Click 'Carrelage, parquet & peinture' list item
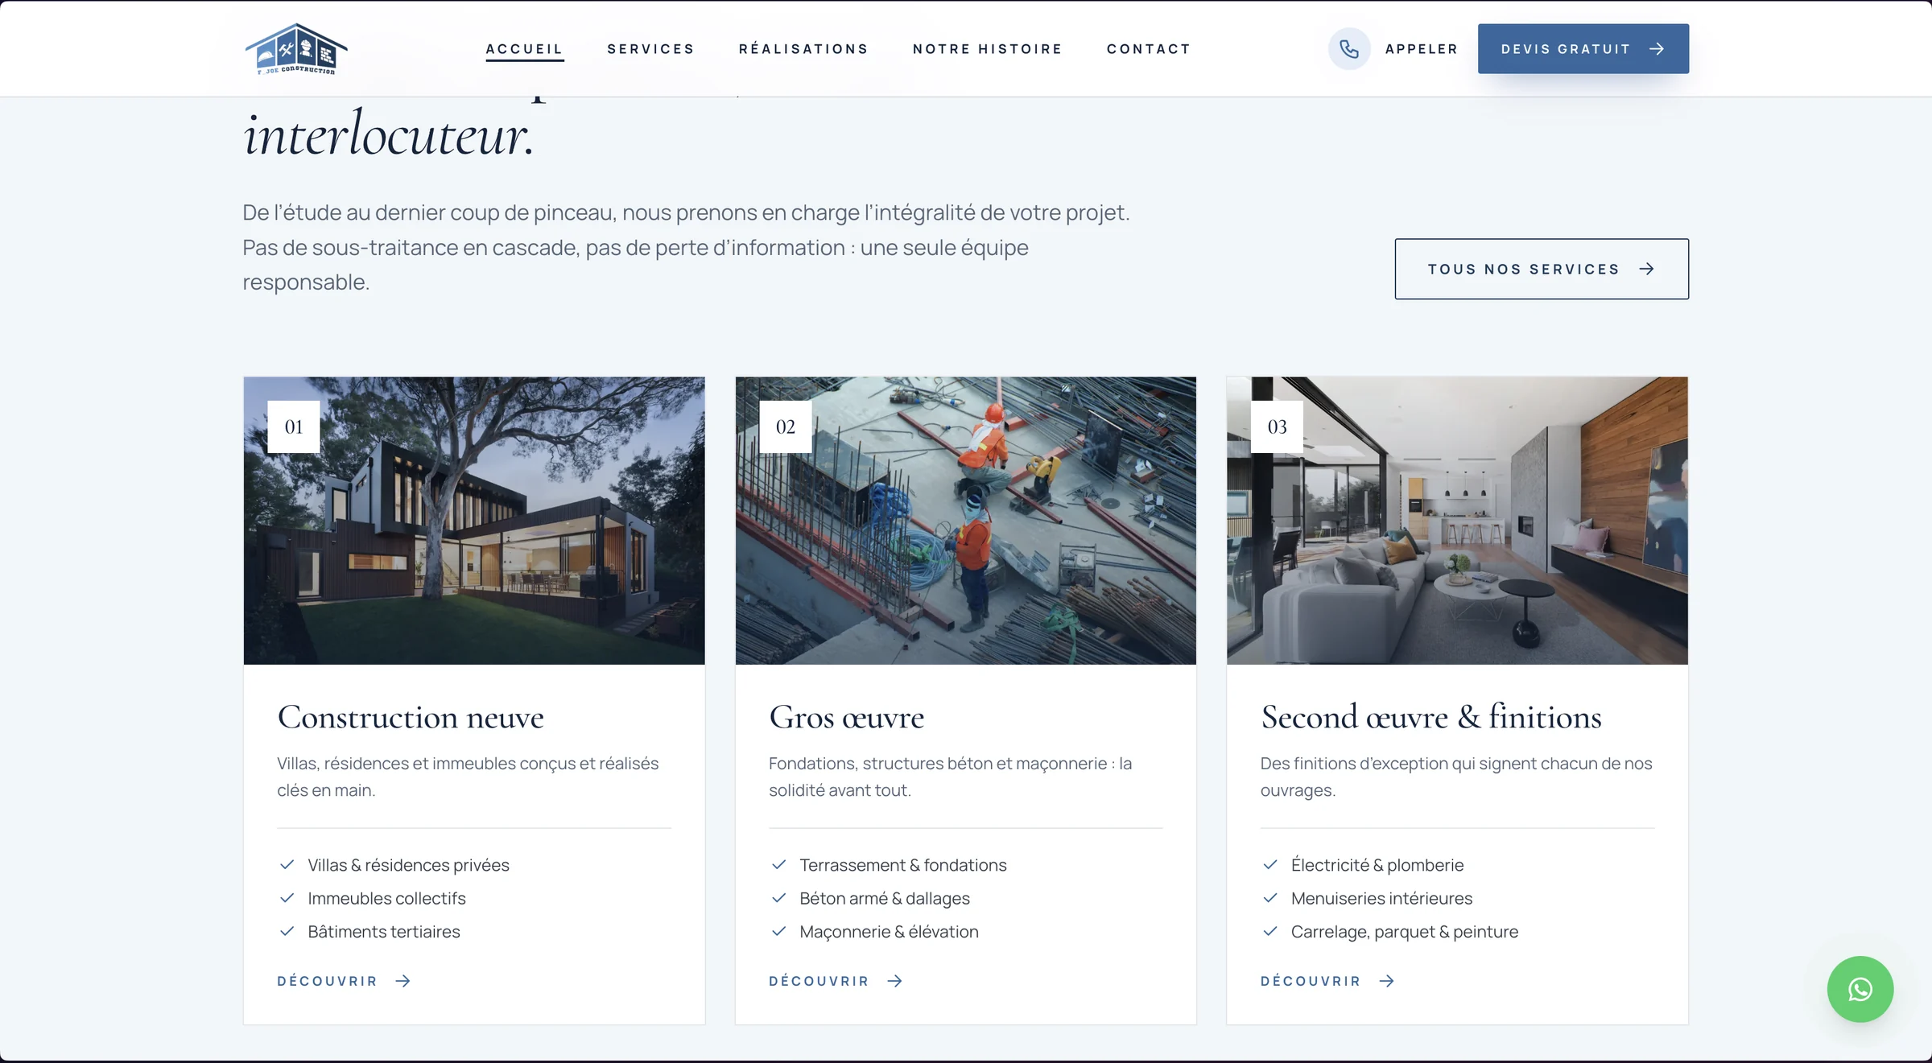The height and width of the screenshot is (1063, 1932). (1405, 931)
